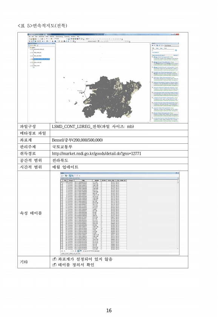Toggle visibility of jeonju_river layer
The width and height of the screenshot is (218, 317).
click(x=32, y=66)
